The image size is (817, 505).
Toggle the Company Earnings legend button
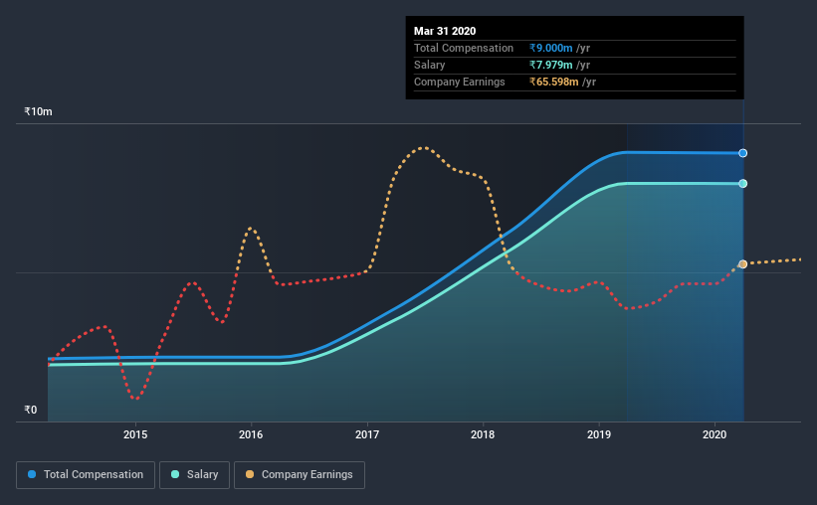(x=300, y=475)
